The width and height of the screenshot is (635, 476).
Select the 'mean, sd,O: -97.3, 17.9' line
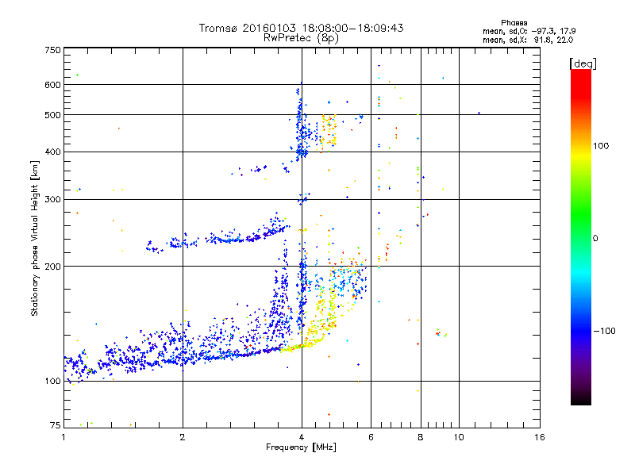529,31
